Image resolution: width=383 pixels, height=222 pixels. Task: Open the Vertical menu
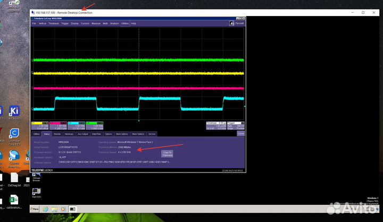[42, 23]
